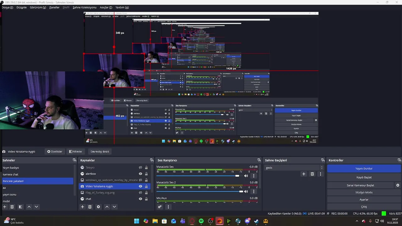
Task: Show the hidden Tarayıcı source
Action: (140, 168)
